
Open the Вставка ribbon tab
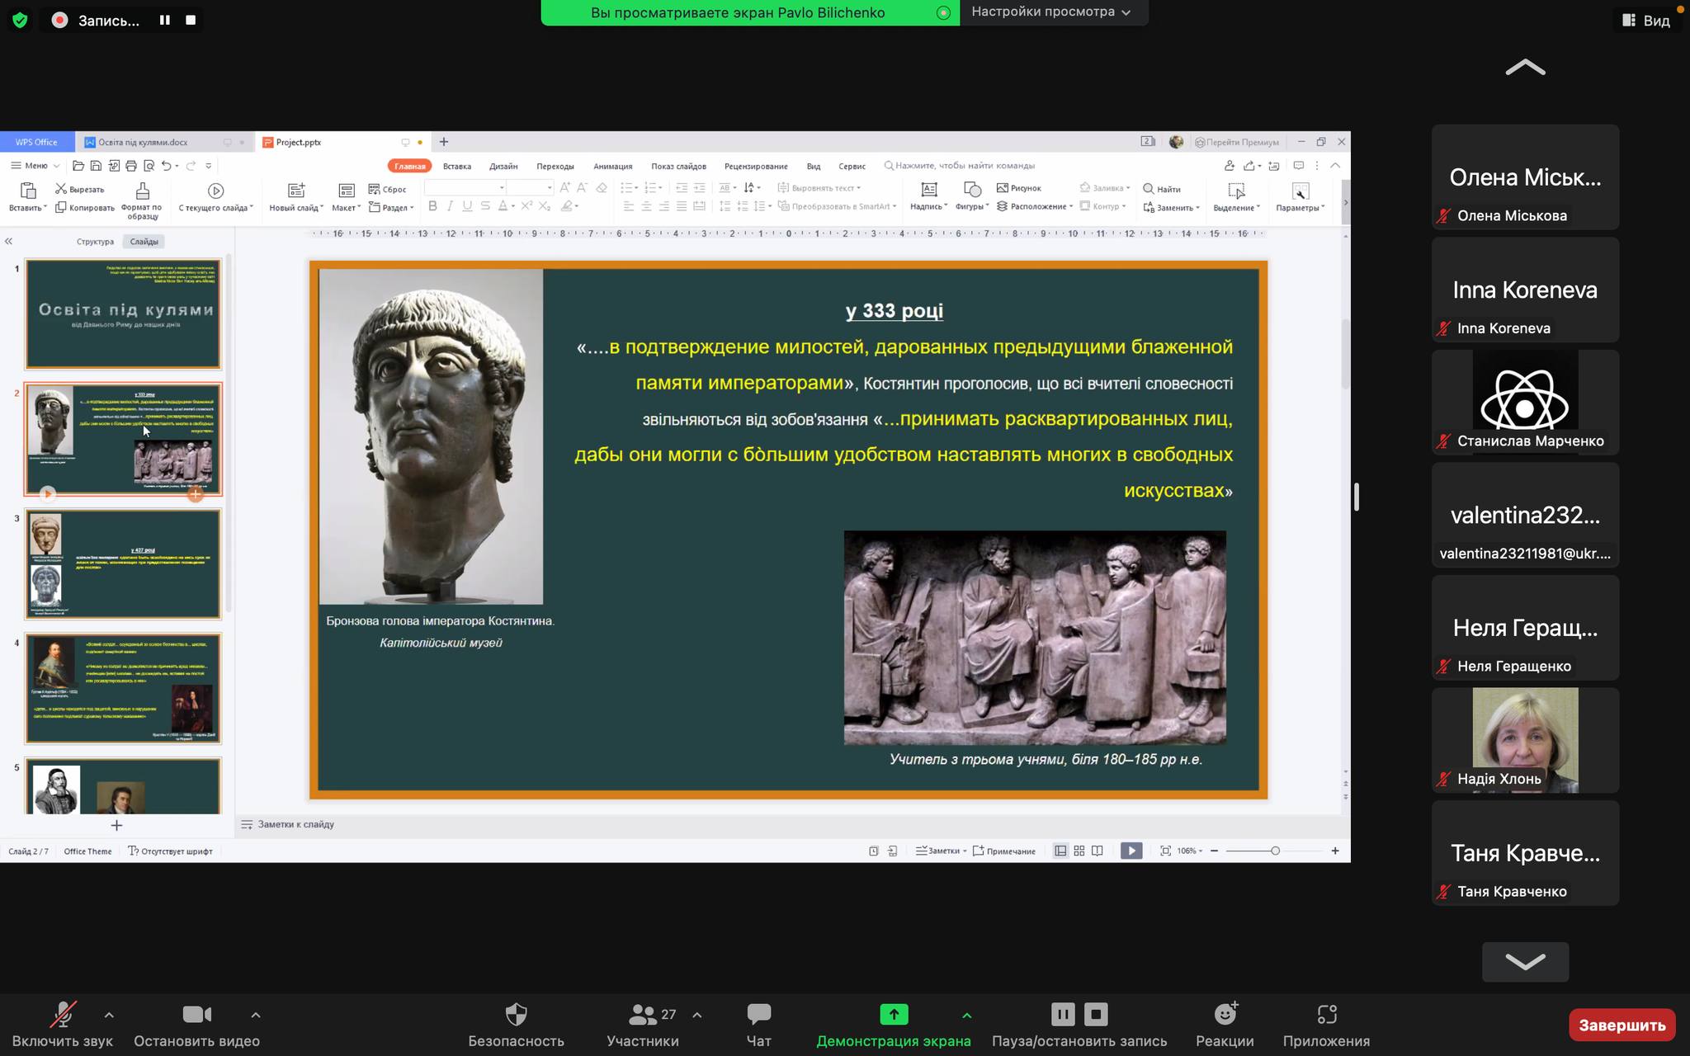pyautogui.click(x=456, y=166)
